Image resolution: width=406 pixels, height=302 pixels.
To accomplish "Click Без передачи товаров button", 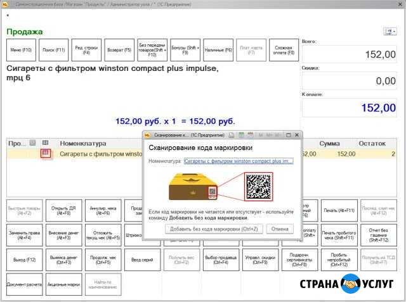I will pyautogui.click(x=152, y=50).
